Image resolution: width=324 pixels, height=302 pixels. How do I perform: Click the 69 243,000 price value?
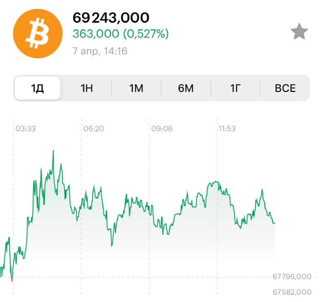coord(111,18)
